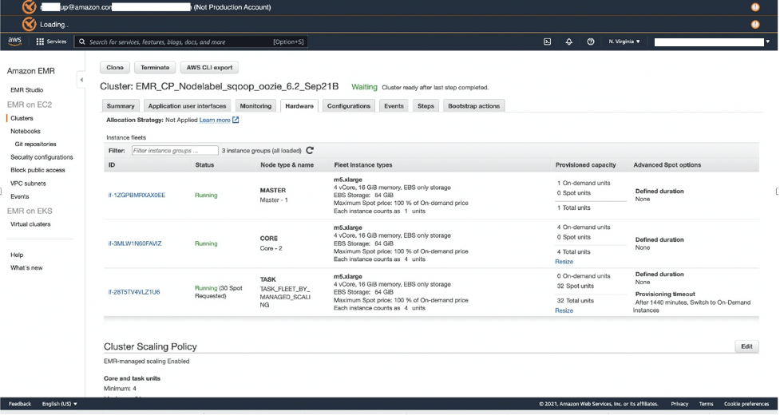The width and height of the screenshot is (780, 415).
Task: Open Block public access in sidebar
Action: [x=38, y=170]
